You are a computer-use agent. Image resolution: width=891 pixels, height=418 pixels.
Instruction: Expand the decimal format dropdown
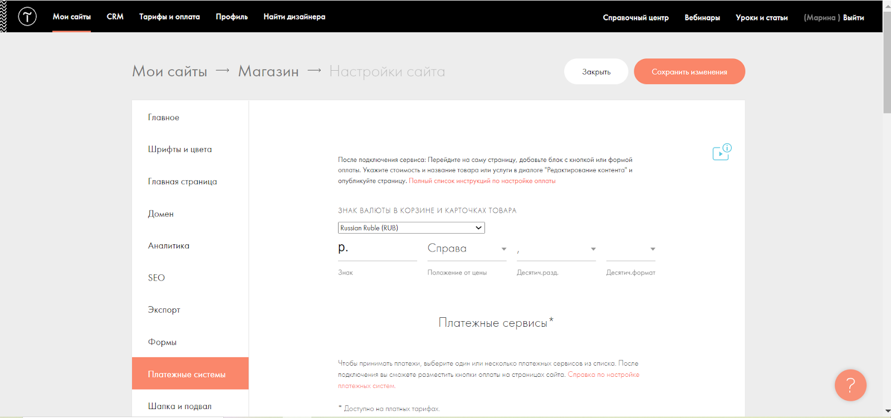click(x=630, y=249)
